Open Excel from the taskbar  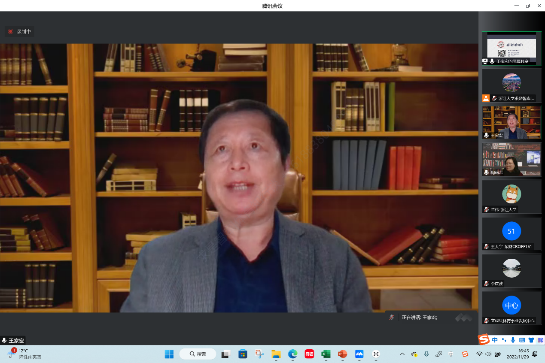pyautogui.click(x=326, y=354)
